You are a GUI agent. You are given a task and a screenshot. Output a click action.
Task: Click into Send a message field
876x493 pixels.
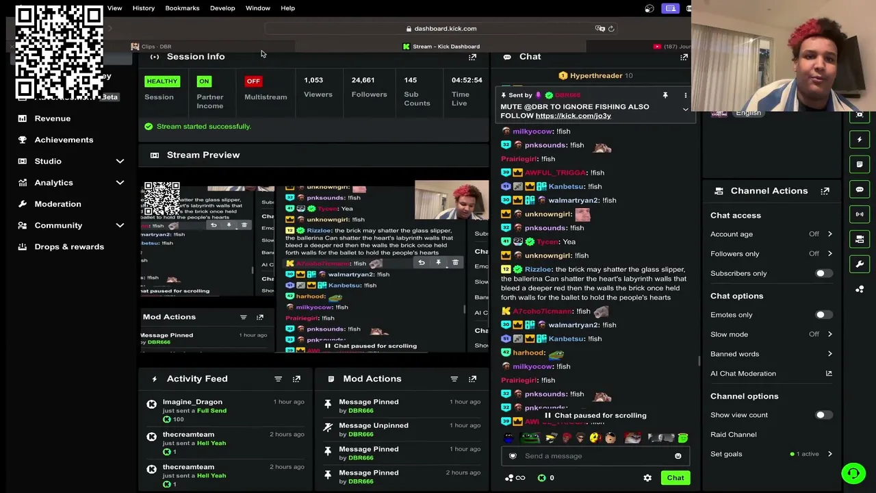[595, 456]
